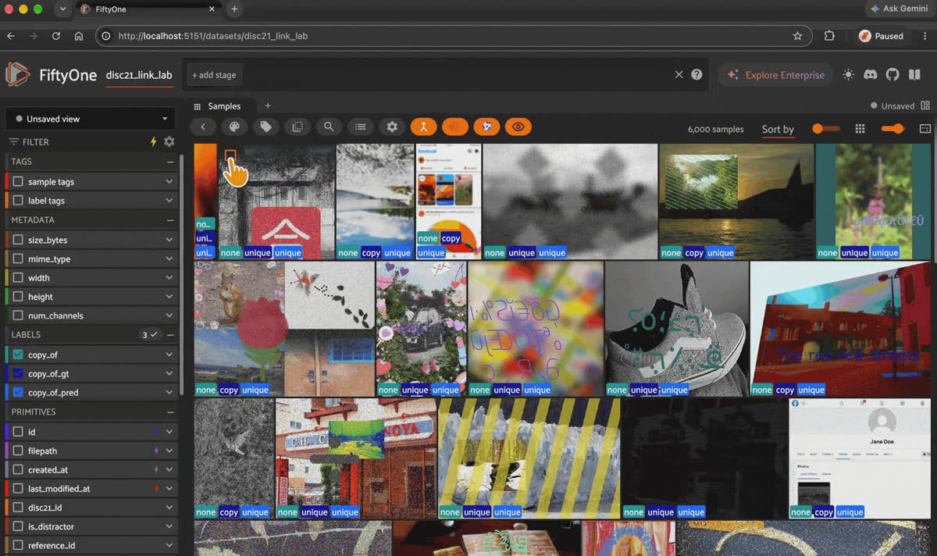Viewport: 937px width, 556px height.
Task: Uncheck the copy_of_gt label checkbox
Action: tap(18, 373)
